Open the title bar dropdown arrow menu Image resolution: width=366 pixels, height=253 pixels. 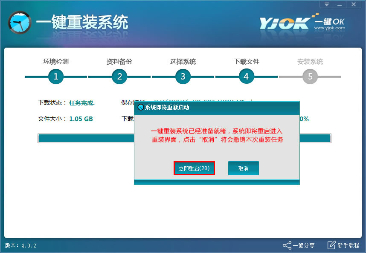(x=326, y=4)
